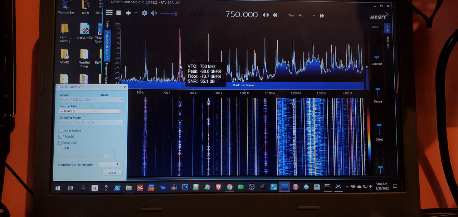Open Brave browser from the taskbar
458x217 pixels.
pos(218,187)
